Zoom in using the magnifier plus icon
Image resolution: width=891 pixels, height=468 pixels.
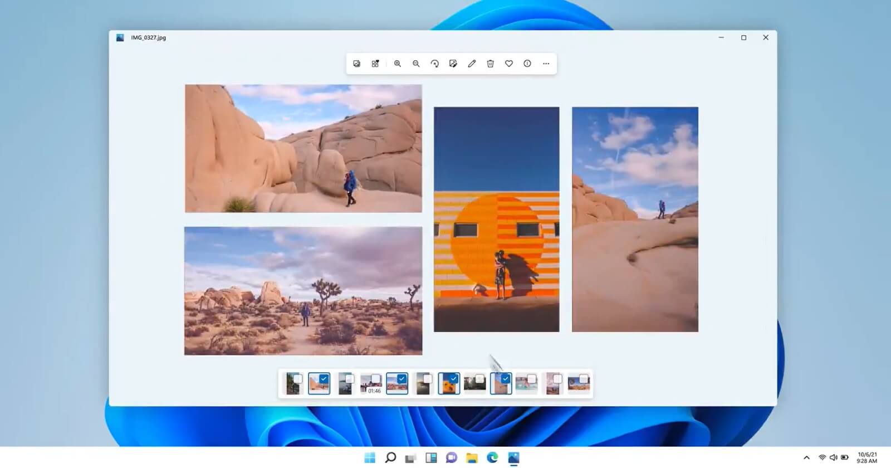click(397, 64)
